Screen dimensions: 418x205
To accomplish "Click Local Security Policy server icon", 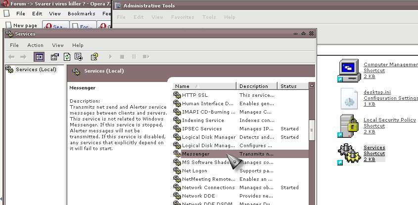I will pos(348,126).
